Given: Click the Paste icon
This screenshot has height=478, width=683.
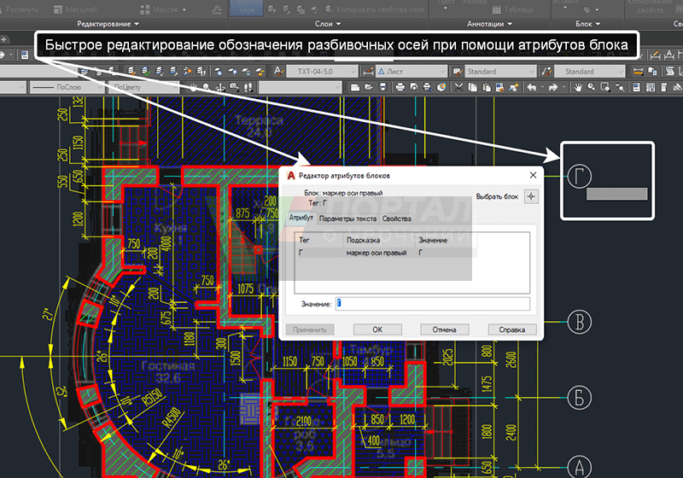Looking at the screenshot, I should tap(486, 88).
